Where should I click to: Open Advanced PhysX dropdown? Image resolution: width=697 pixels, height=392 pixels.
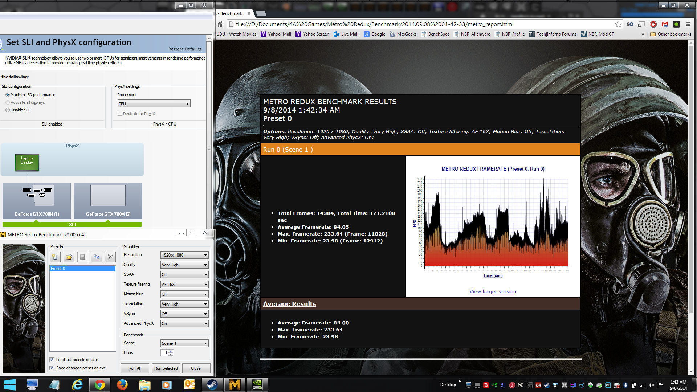[x=184, y=324]
